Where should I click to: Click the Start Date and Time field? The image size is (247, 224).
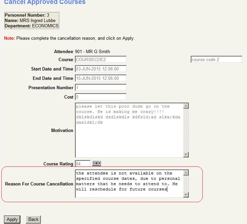(101, 69)
